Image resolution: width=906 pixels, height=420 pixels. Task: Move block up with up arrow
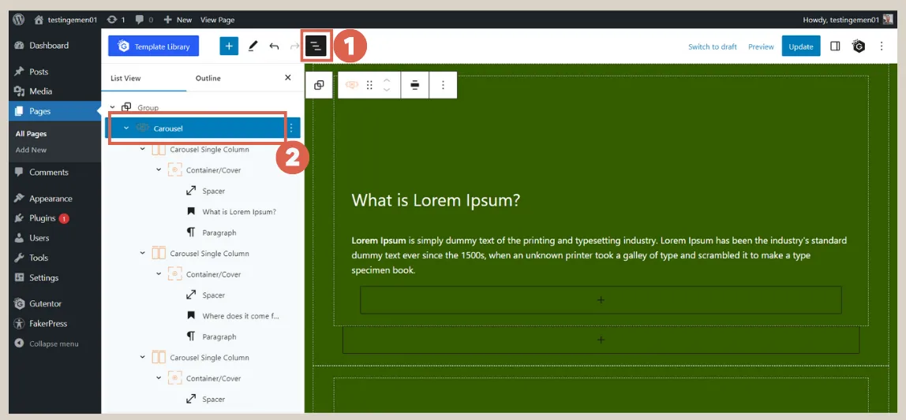point(387,80)
